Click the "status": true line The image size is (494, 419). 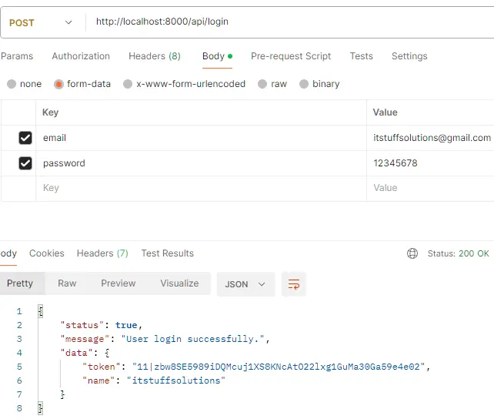(102, 325)
